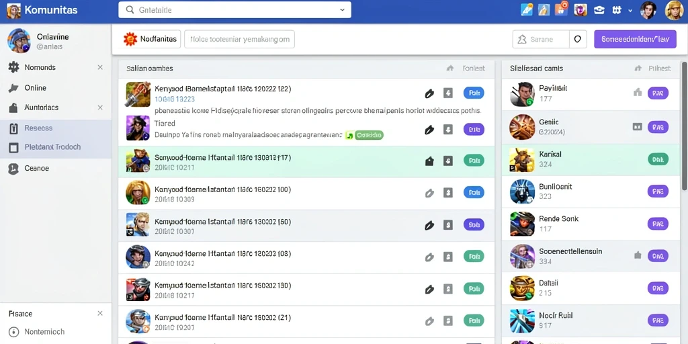Viewport: 688px width, 344px height.
Task: Select Online in the left sidebar
Action: click(x=35, y=88)
